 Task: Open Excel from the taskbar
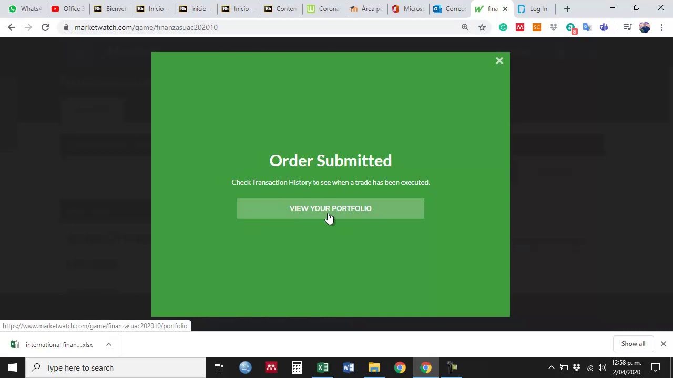tap(323, 367)
